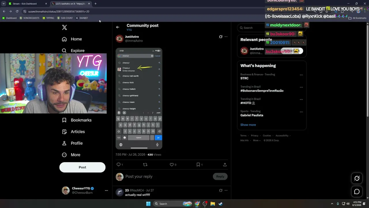Open Bookmarks in the X sidebar
Image resolution: width=369 pixels, height=208 pixels.
pos(77,120)
